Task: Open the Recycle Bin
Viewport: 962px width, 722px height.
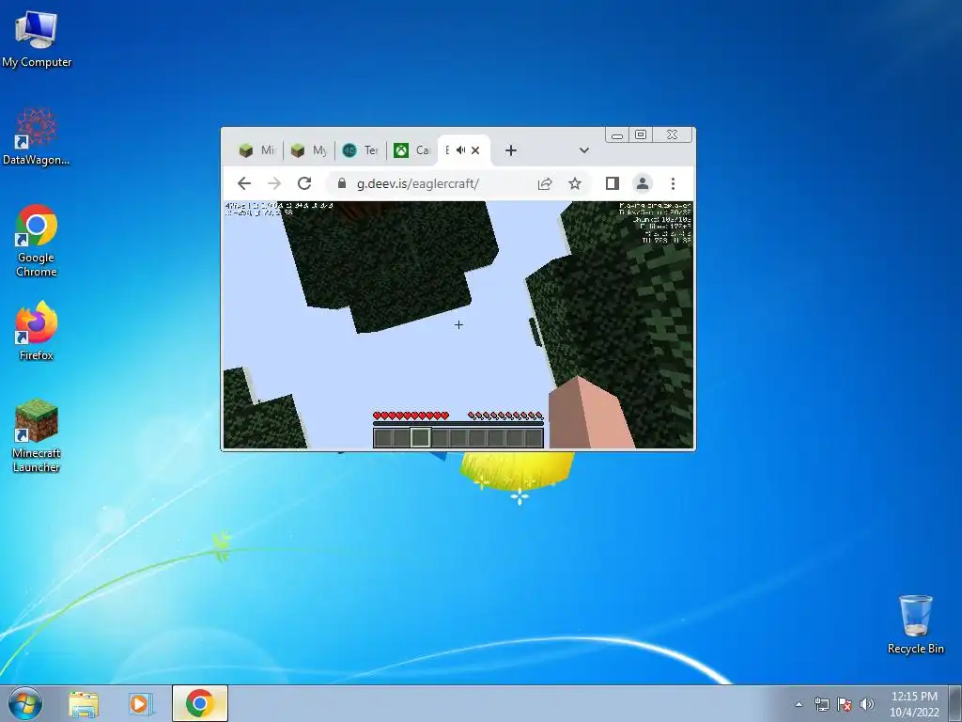Action: (x=915, y=624)
